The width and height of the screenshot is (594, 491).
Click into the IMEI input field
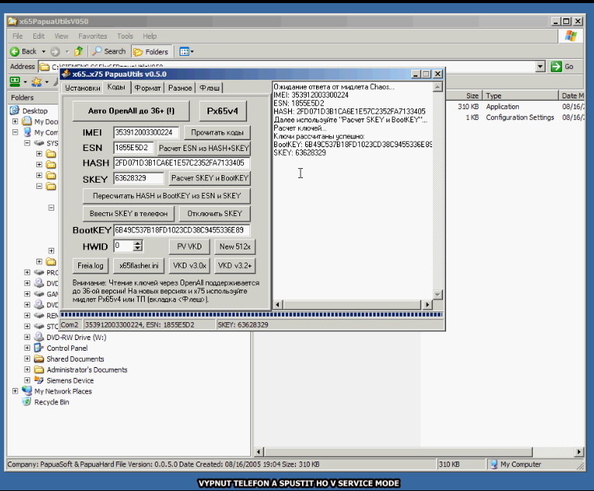coord(146,132)
